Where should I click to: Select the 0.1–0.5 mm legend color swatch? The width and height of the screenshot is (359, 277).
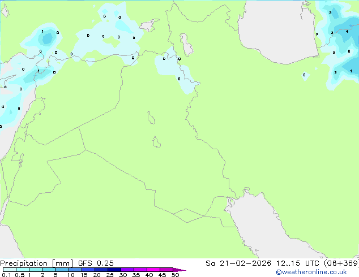coord(10,270)
